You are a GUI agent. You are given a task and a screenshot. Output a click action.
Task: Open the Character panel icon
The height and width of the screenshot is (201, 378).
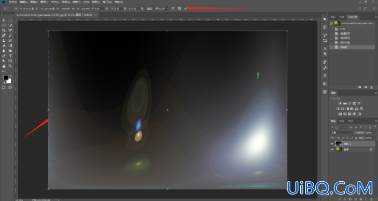point(325,49)
